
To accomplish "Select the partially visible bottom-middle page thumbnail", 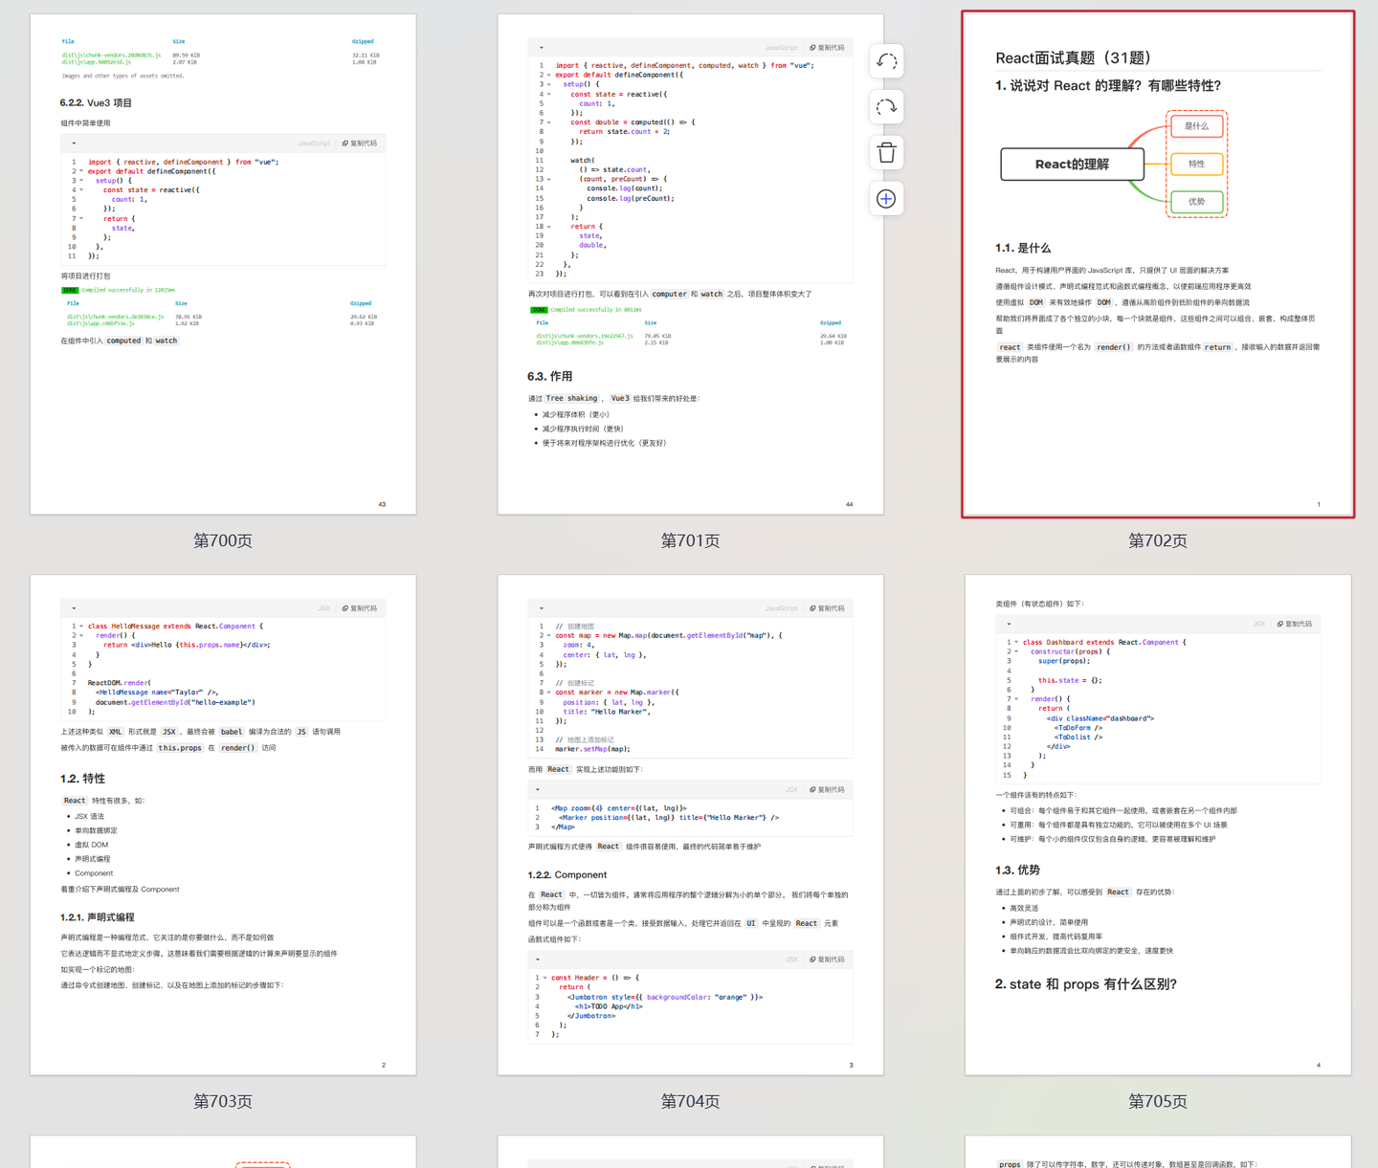I will coord(690,1152).
